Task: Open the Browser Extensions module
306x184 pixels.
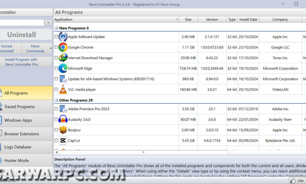Action: [26, 134]
